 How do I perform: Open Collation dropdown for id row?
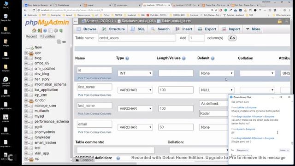257,73
